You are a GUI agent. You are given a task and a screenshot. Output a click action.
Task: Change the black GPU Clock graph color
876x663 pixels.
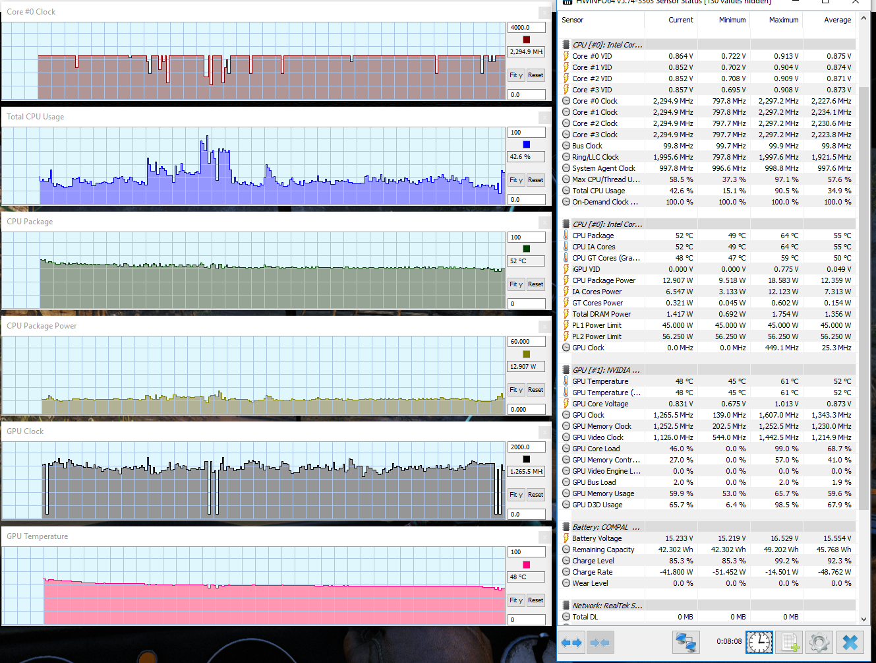click(x=526, y=459)
